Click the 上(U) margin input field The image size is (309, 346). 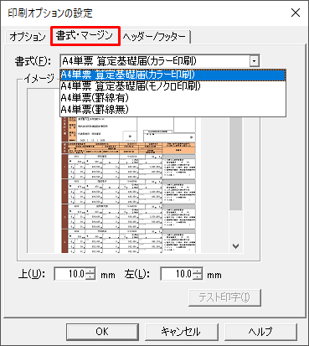click(70, 274)
